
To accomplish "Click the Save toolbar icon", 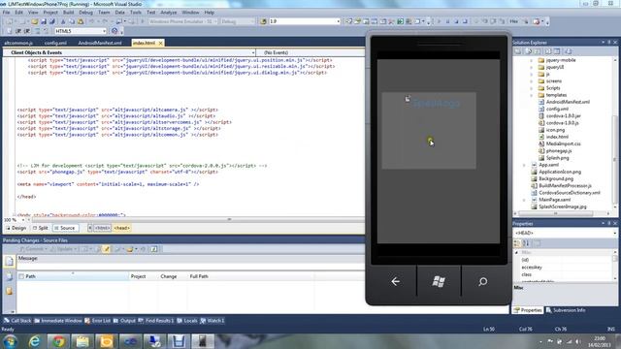I will [x=43, y=21].
